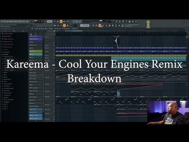Toggle the orange link icon in second toolbar row
The width and height of the screenshot is (189, 142).
[64, 25]
